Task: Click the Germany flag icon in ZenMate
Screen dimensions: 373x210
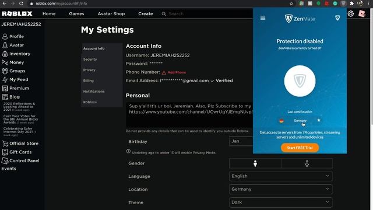Action: 281,121
